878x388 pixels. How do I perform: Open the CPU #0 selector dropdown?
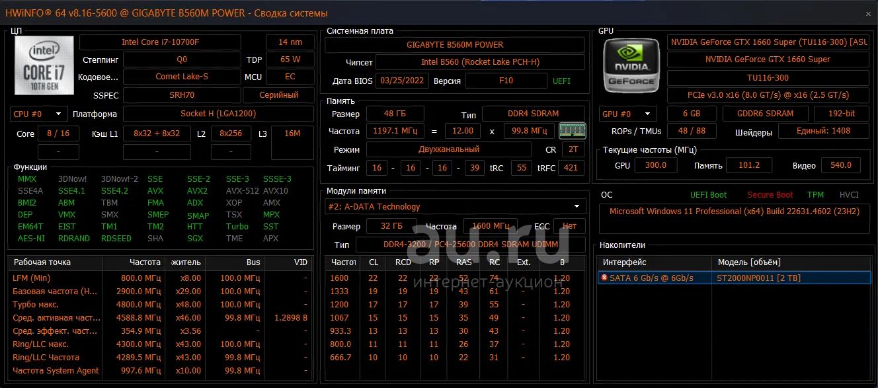tap(39, 114)
